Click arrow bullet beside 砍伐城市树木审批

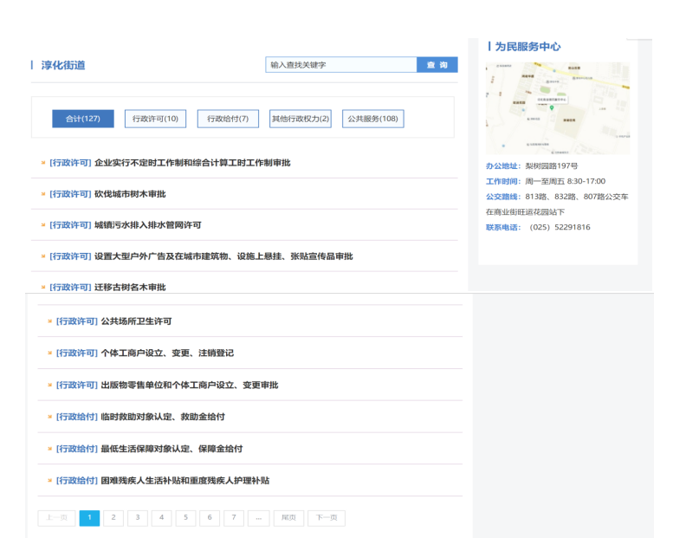point(43,194)
